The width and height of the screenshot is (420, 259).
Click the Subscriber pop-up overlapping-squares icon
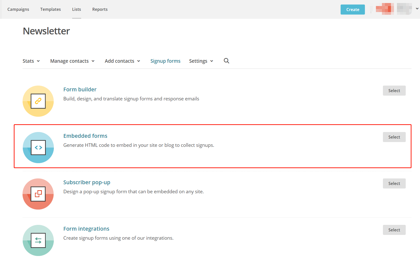tap(38, 194)
